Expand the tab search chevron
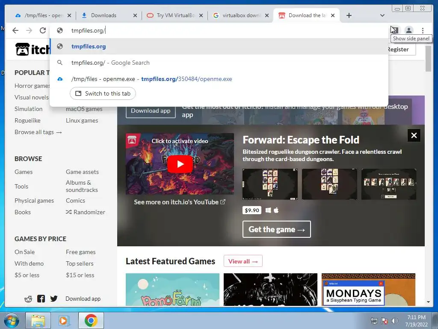 point(382,15)
